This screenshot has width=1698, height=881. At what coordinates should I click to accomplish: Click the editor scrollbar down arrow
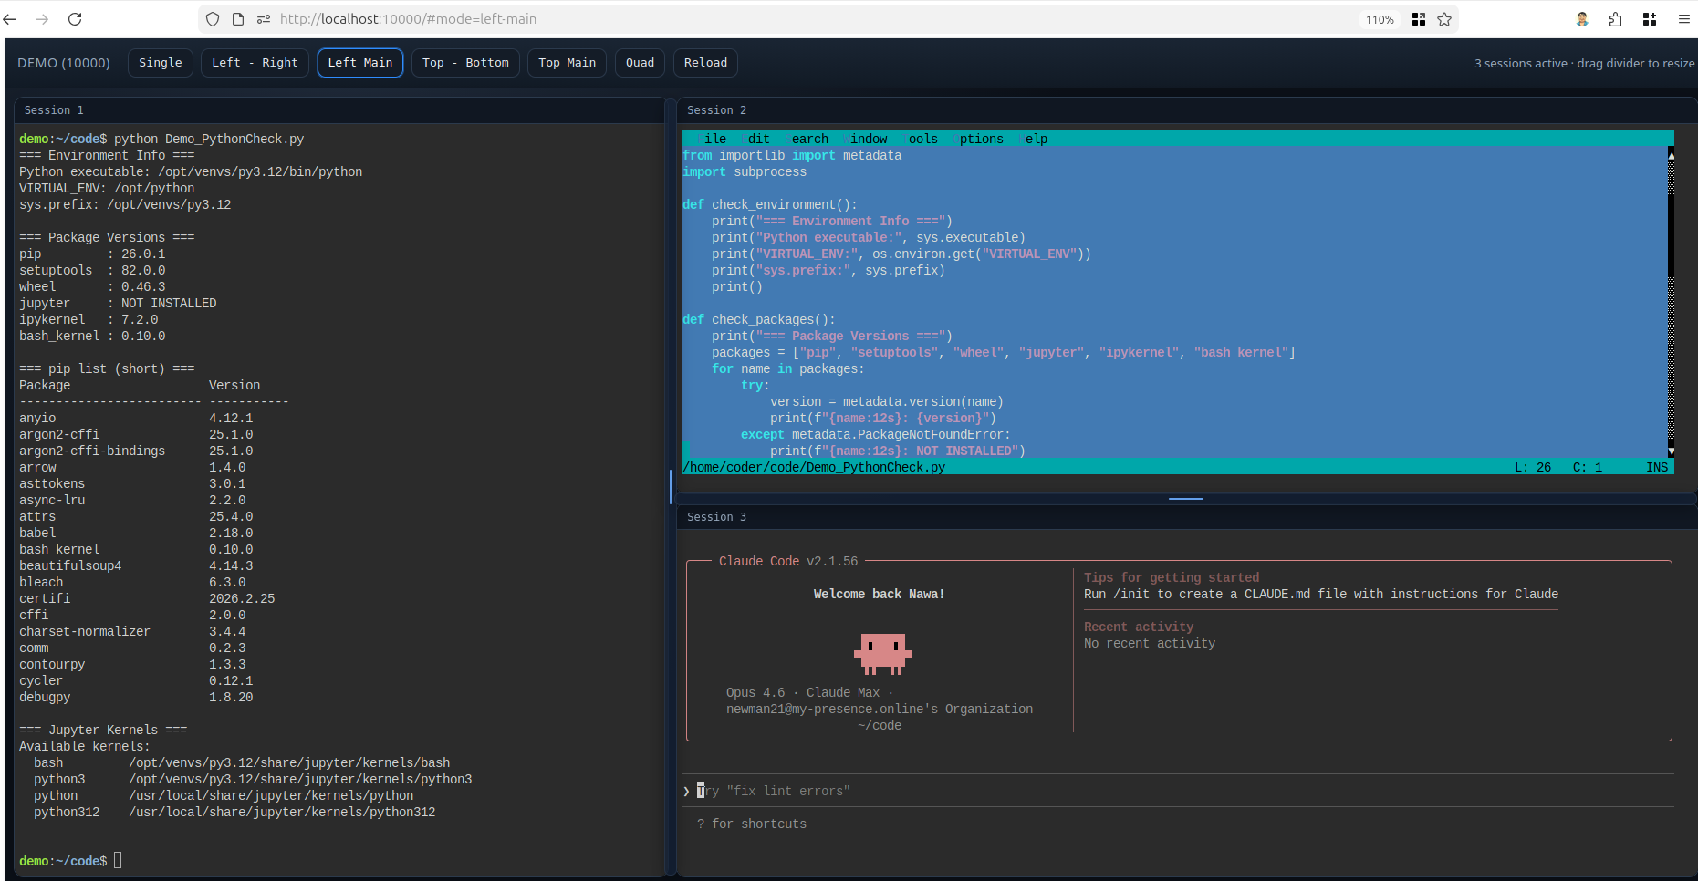pyautogui.click(x=1671, y=451)
